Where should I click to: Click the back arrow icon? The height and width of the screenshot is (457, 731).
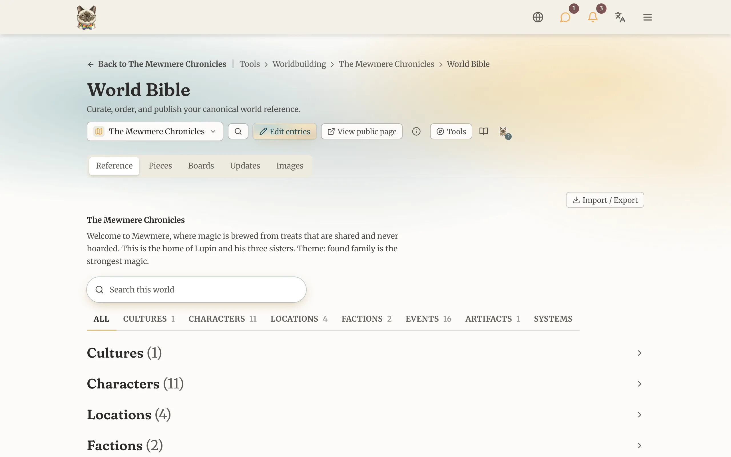click(x=91, y=64)
